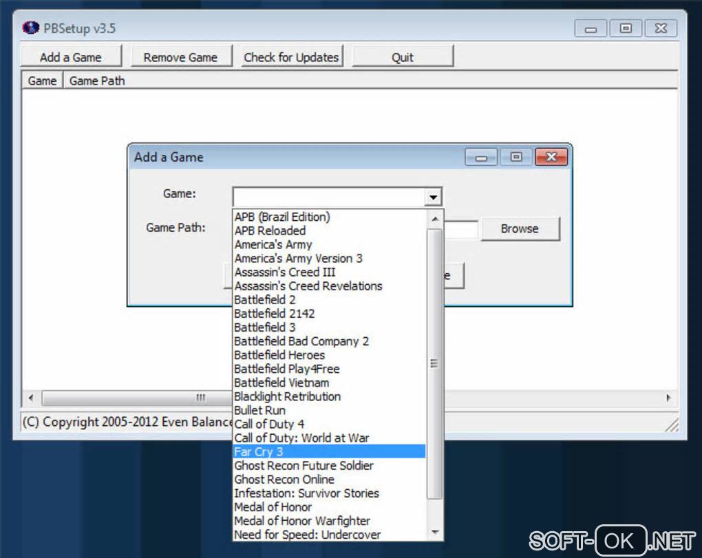Choose Battlefield Bad Company 2
Screen dimensions: 702x558
click(329, 341)
